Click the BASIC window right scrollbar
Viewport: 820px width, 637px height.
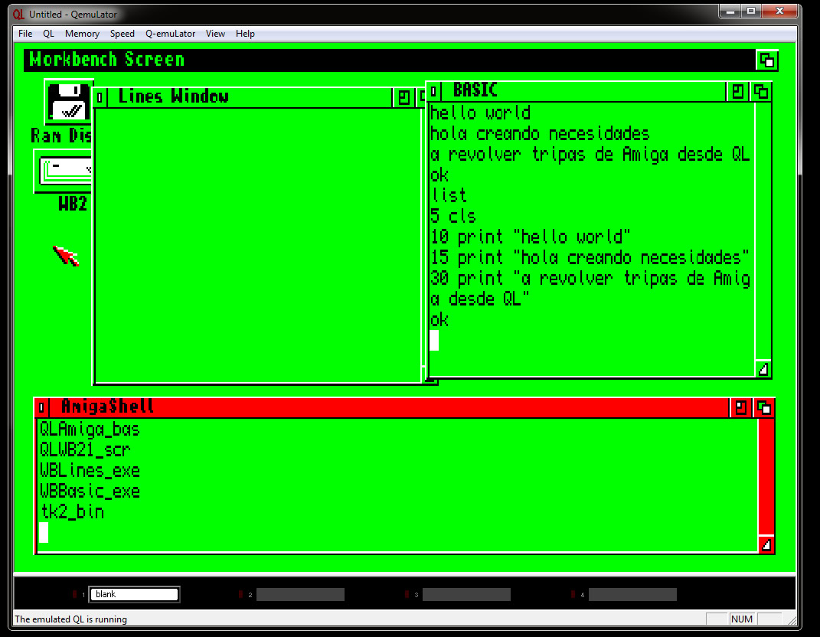tap(763, 231)
